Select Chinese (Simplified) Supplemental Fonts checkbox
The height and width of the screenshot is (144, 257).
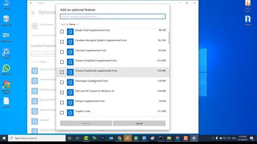62,62
